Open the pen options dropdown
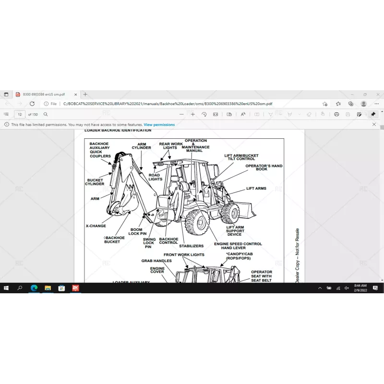 pos(281,114)
